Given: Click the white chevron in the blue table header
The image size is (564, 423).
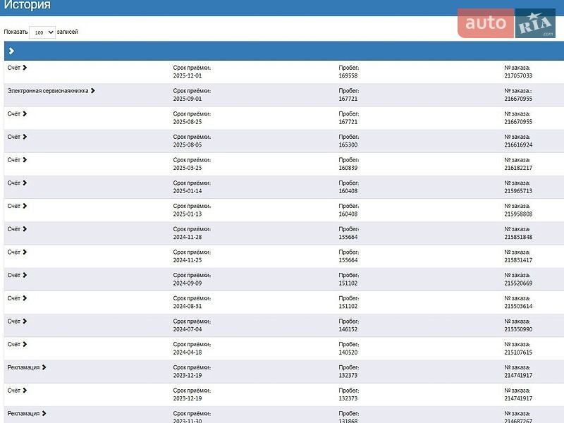Looking at the screenshot, I should pyautogui.click(x=11, y=51).
